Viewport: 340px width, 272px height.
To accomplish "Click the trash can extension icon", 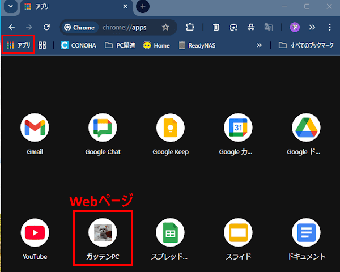I will (216, 27).
